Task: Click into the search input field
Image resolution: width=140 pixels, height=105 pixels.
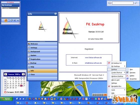Action: [x=123, y=3]
